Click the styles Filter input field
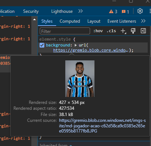 pos(65,31)
